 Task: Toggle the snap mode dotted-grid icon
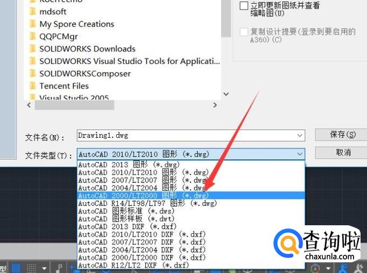31,268
